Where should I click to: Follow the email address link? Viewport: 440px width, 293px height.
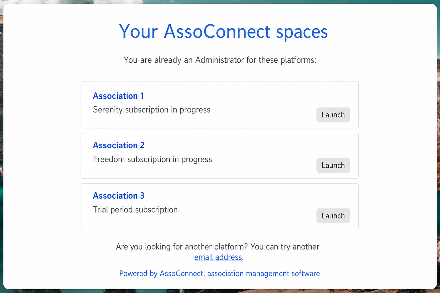(218, 257)
